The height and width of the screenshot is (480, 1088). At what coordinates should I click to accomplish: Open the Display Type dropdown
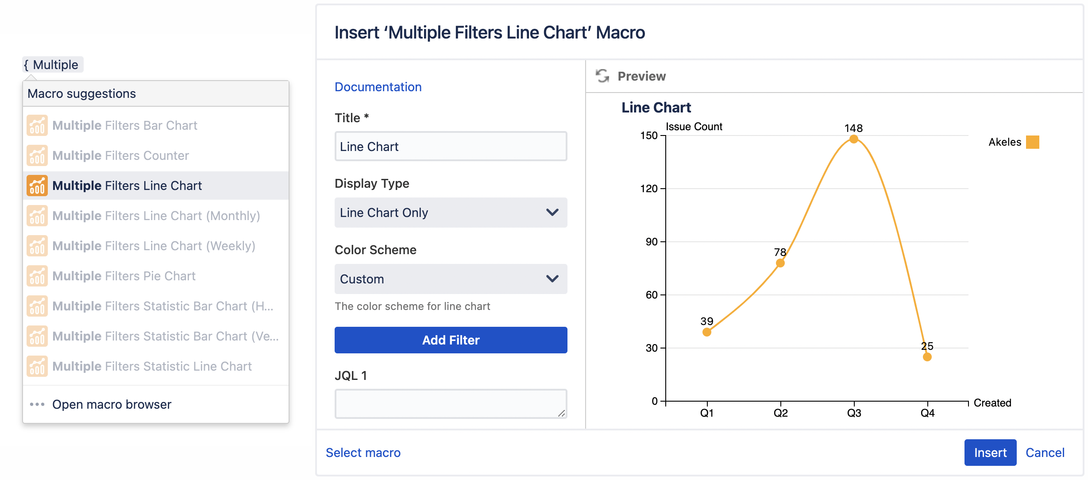[x=450, y=213]
